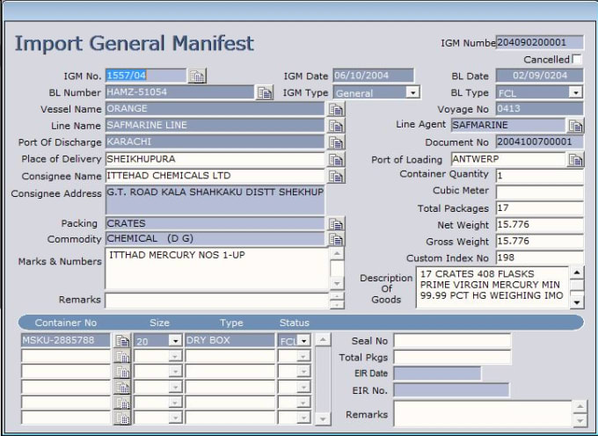Click the Document No field 2004100700001
This screenshot has height=436, width=598.
click(x=540, y=142)
